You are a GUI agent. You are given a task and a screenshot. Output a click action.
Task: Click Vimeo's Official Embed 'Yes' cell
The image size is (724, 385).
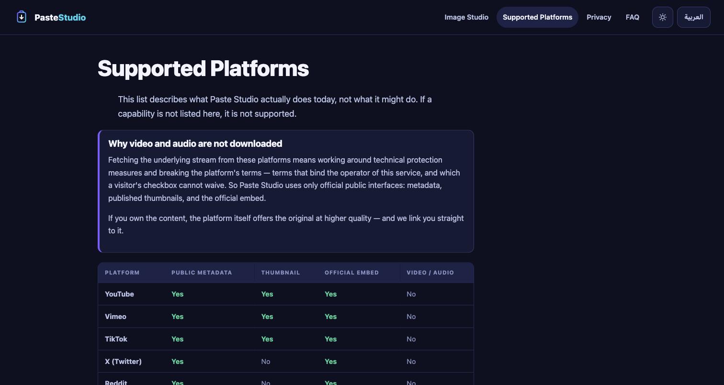[x=330, y=317]
